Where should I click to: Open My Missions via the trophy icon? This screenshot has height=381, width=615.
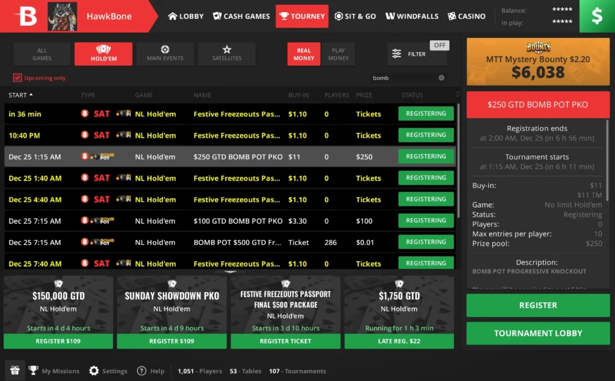(34, 370)
